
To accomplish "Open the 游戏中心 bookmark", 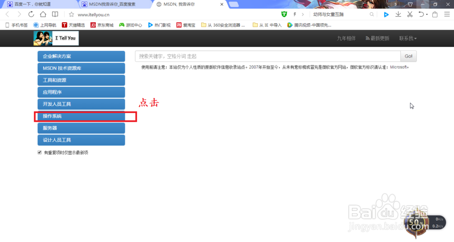I will (x=131, y=25).
